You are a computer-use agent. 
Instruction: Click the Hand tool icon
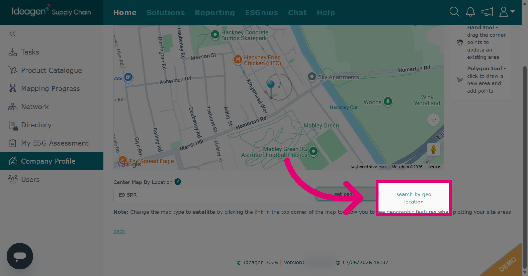pyautogui.click(x=460, y=42)
